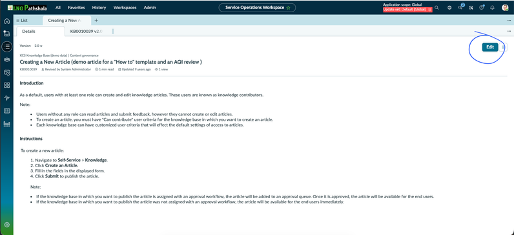
Task: Favorite Service Operations Workspace with the star
Action: 288,8
